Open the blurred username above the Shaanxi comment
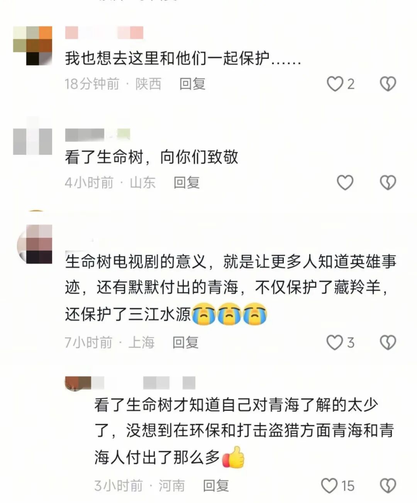Image resolution: width=417 pixels, height=503 pixels. pos(104,32)
